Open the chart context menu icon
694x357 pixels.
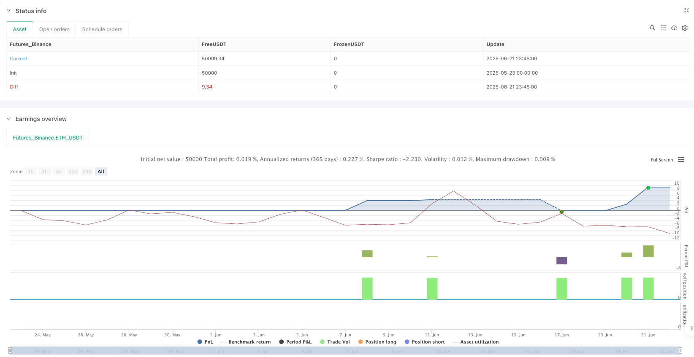pyautogui.click(x=681, y=160)
